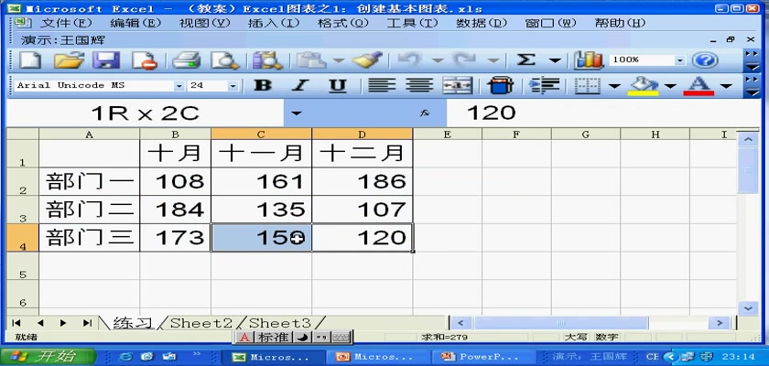The height and width of the screenshot is (366, 769).
Task: Click the Save icon in toolbar
Action: click(x=106, y=60)
